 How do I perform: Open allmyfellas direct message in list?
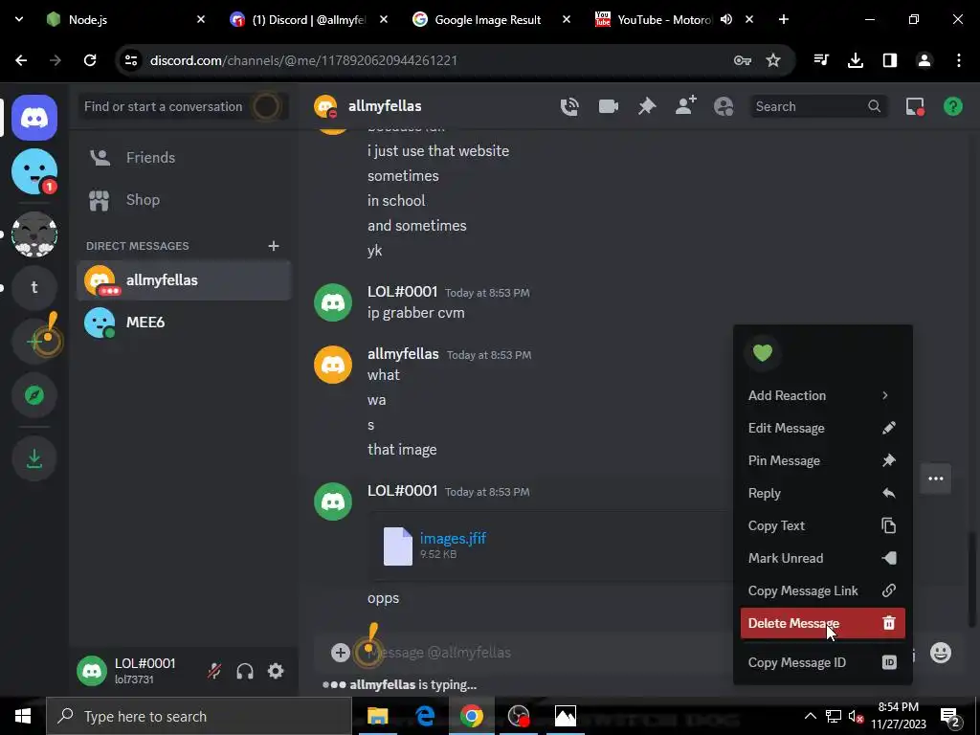pos(184,280)
